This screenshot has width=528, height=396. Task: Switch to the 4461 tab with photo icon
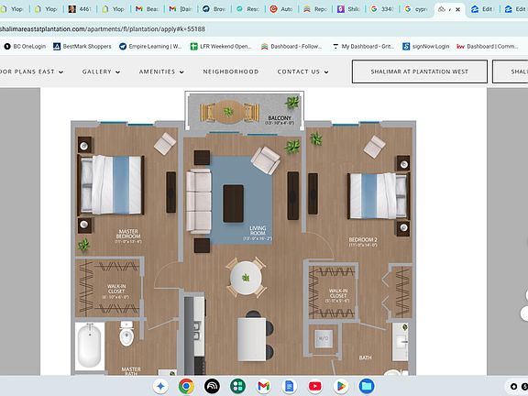(x=80, y=9)
